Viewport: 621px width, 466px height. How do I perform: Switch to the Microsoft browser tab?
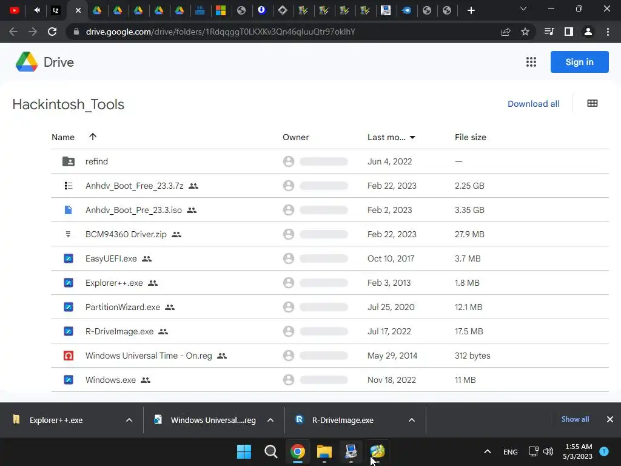(221, 10)
